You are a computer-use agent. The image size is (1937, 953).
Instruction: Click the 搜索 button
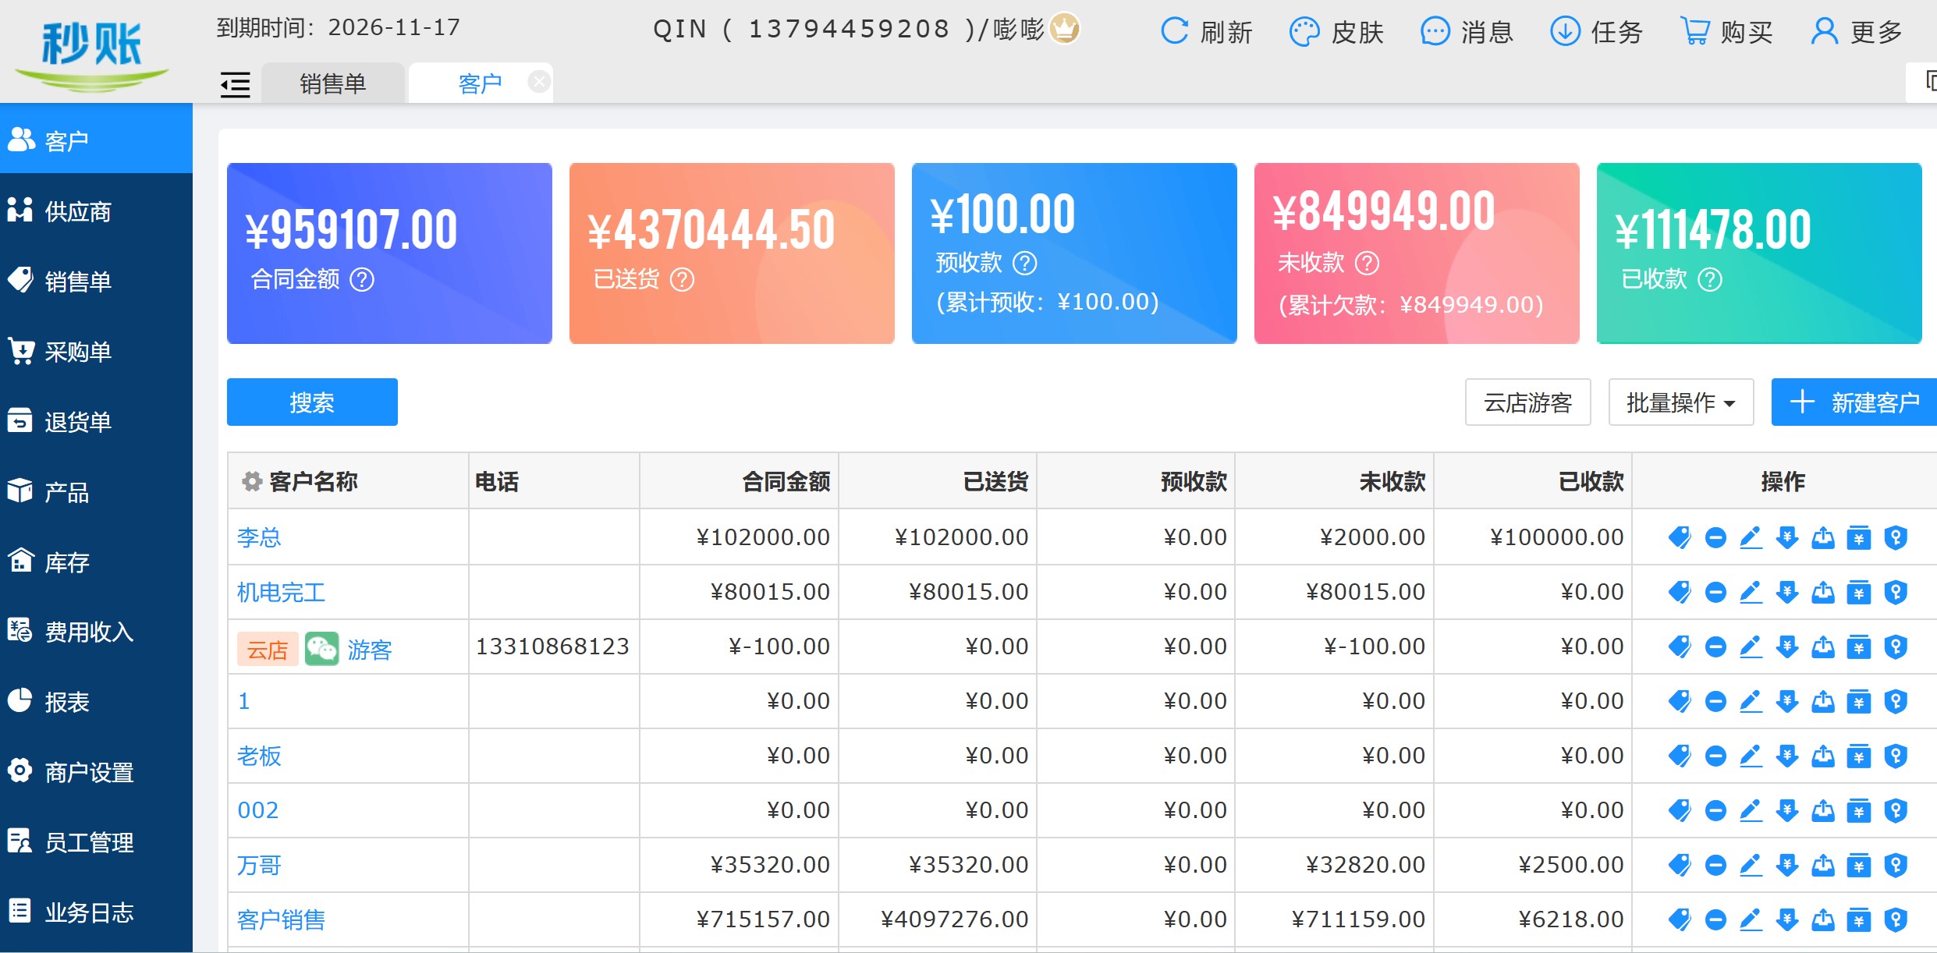click(312, 402)
